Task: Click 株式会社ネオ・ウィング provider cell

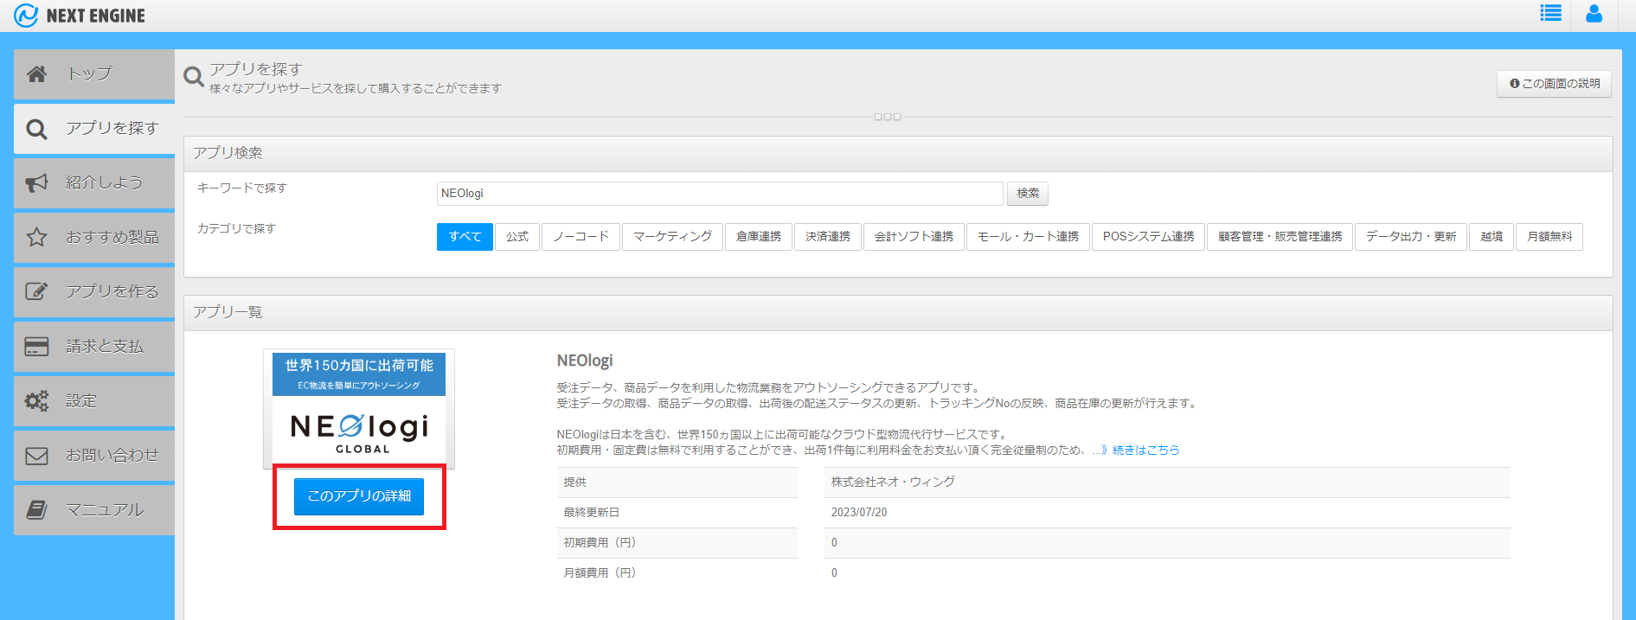Action: click(x=1167, y=483)
